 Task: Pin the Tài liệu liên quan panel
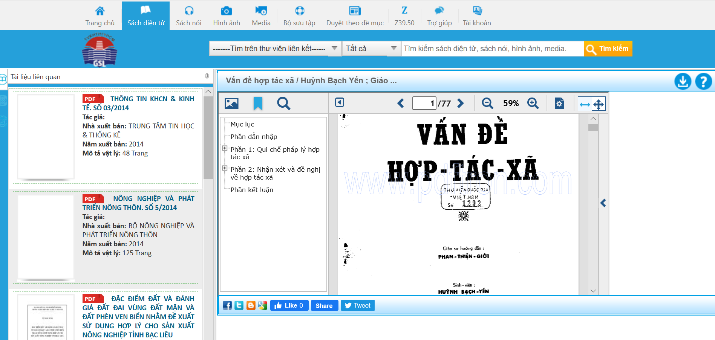(x=207, y=76)
